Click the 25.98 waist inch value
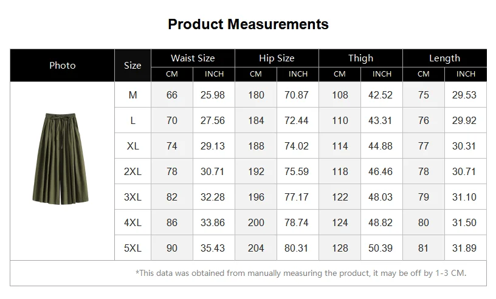The height and width of the screenshot is (299, 496). point(213,95)
